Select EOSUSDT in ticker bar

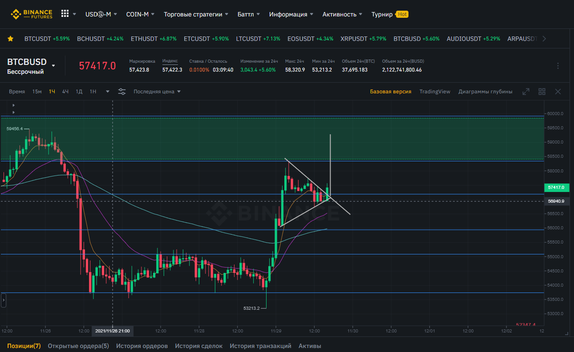tap(310, 39)
